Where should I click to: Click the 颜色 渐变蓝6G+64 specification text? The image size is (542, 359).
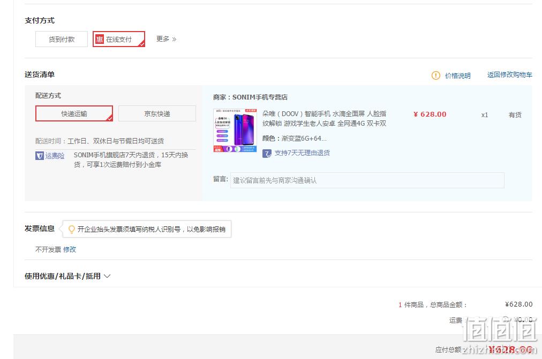click(295, 139)
